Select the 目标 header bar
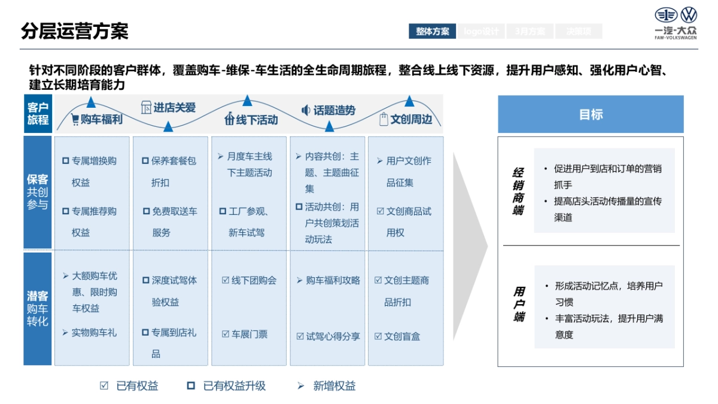This screenshot has height=404, width=718. [x=590, y=114]
